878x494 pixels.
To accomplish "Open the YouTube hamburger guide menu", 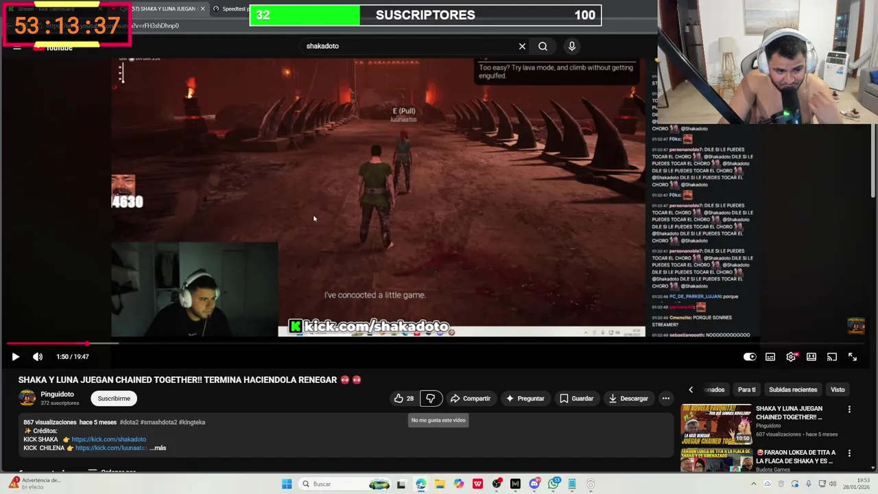I will (17, 47).
